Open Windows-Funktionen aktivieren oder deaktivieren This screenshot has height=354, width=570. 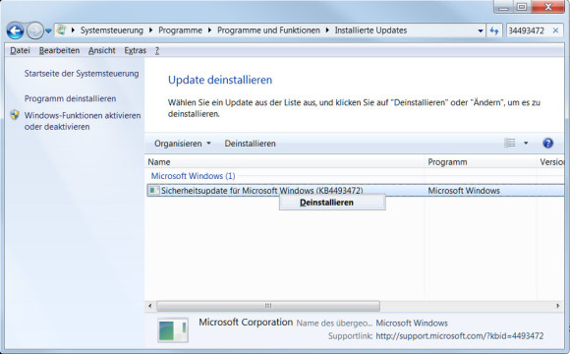point(83,121)
